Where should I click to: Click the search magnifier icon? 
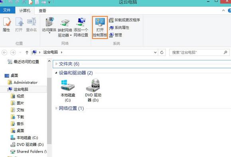click(225, 52)
